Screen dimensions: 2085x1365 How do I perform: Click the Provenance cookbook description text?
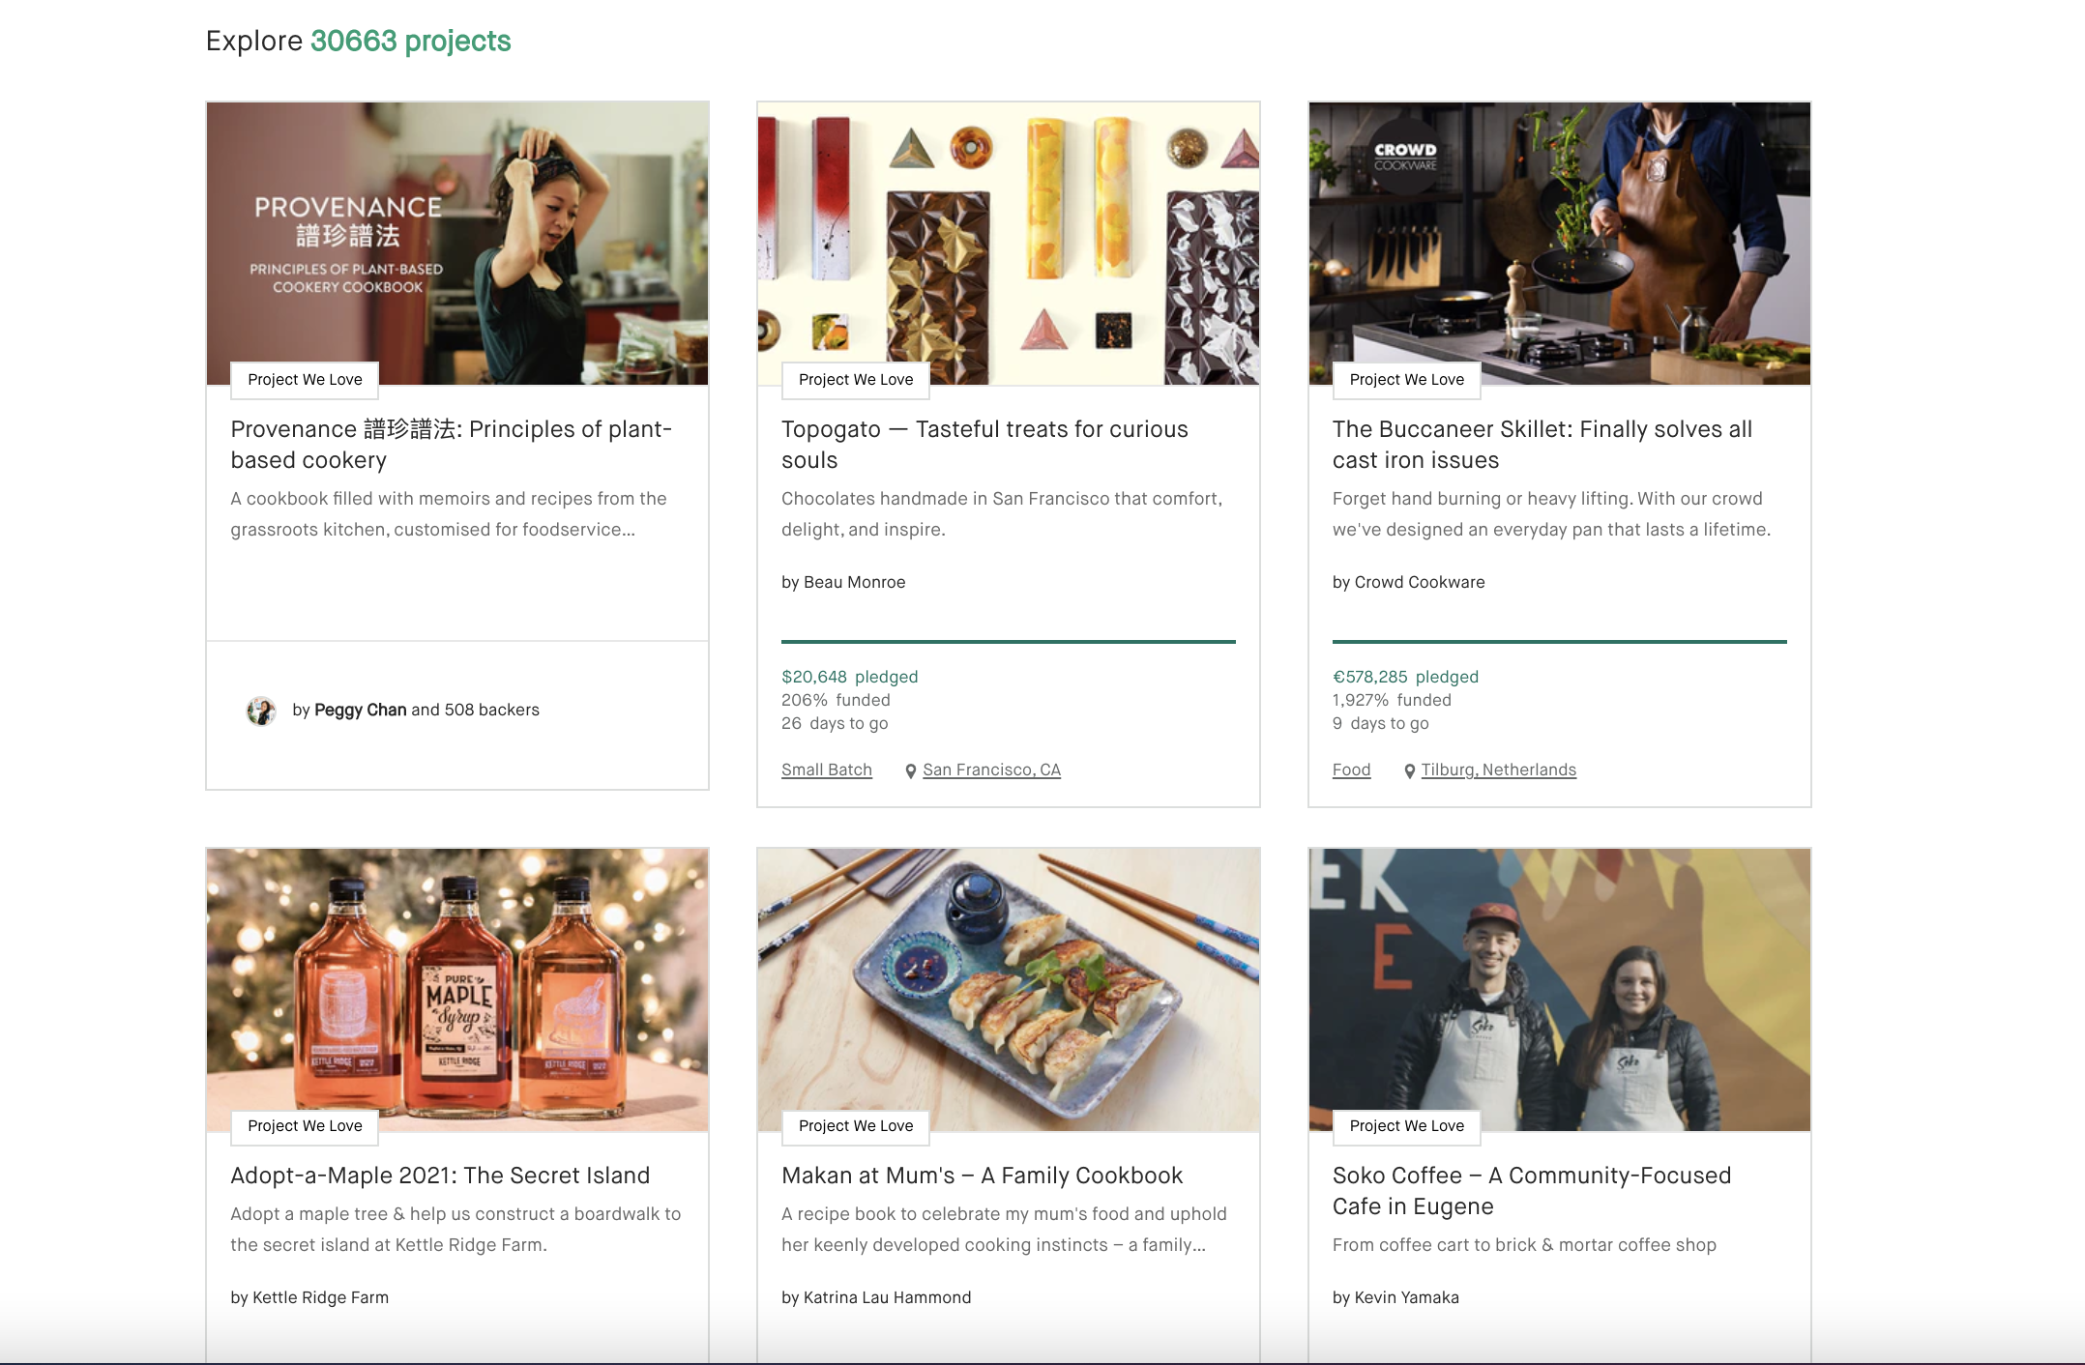coord(449,513)
